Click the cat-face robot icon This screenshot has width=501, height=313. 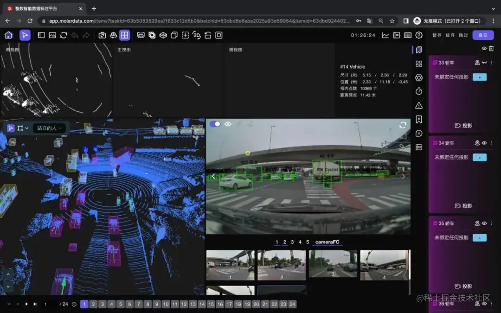pos(141,35)
